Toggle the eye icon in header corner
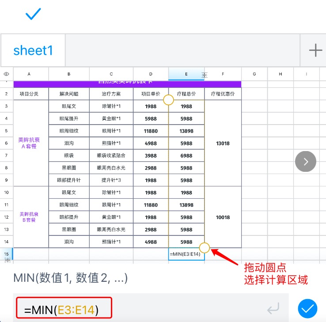 point(7,74)
